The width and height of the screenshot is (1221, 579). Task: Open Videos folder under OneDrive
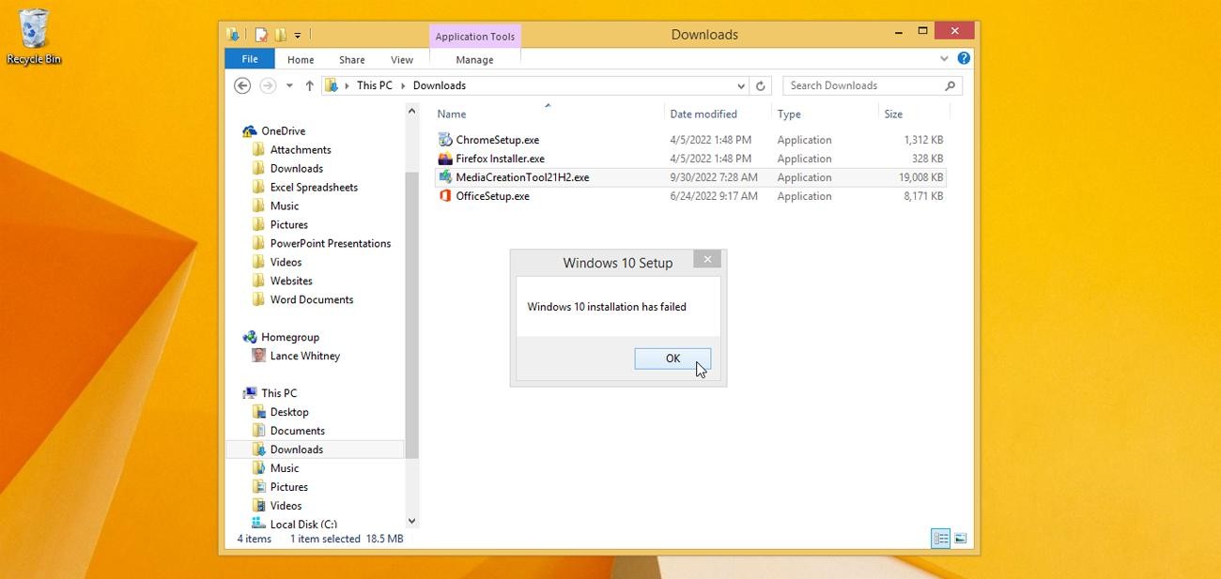coord(286,262)
